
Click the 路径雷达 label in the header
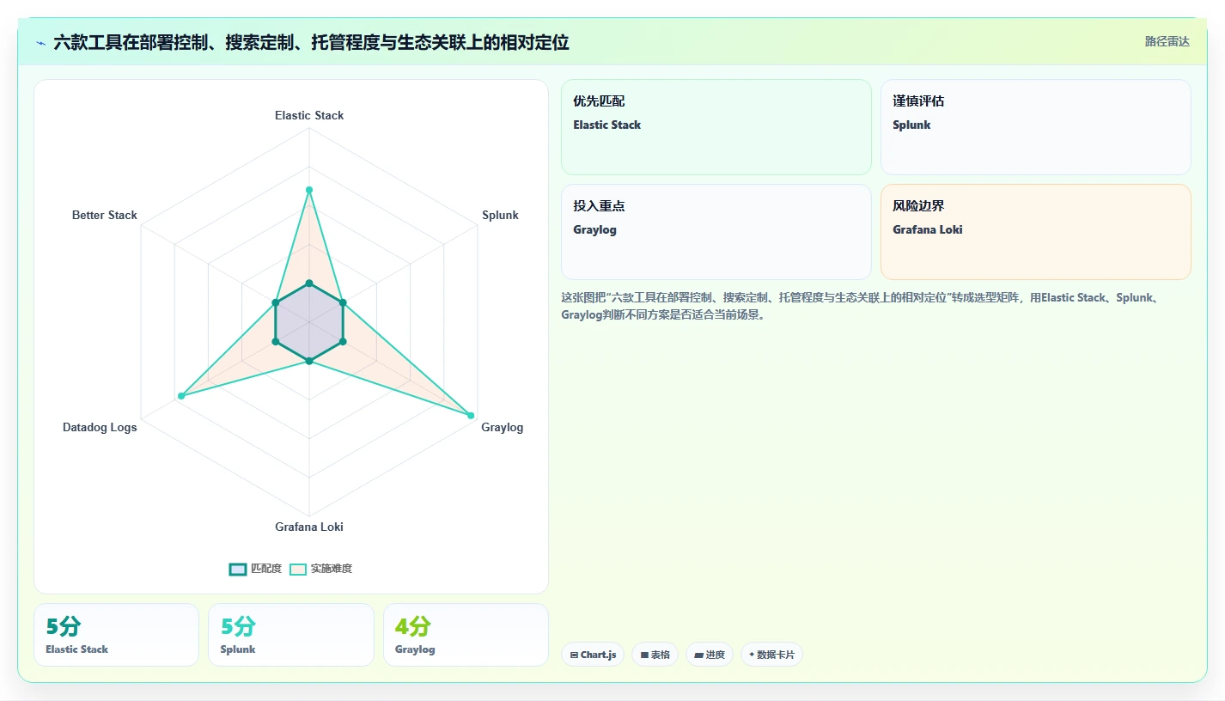1167,41
